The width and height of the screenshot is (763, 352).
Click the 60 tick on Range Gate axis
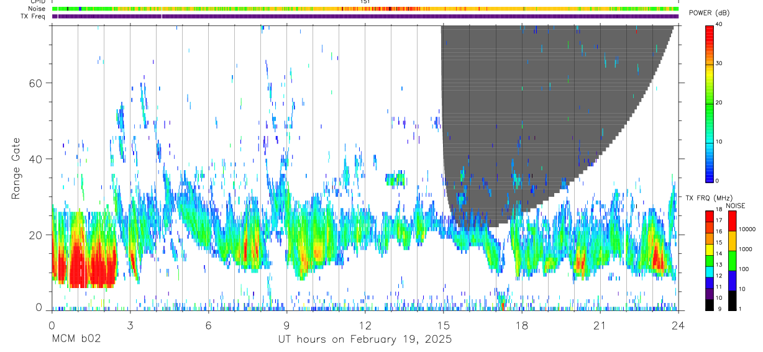[37, 83]
